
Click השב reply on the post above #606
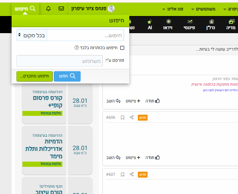pyautogui.click(x=113, y=101)
